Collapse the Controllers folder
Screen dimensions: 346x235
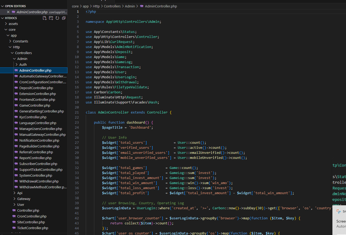pyautogui.click(x=23, y=53)
